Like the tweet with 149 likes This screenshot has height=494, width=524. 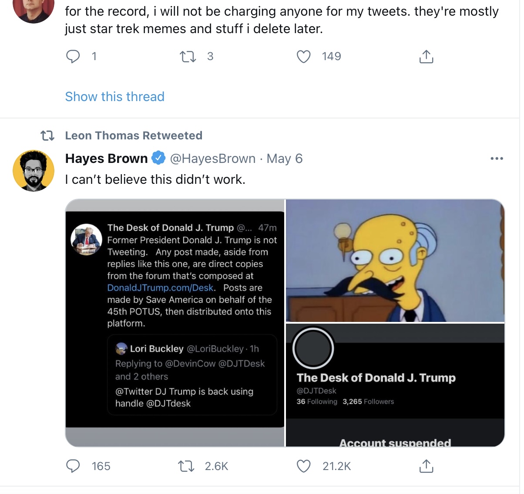[x=303, y=57]
